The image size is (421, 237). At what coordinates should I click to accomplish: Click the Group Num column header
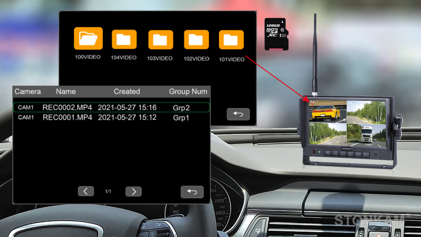coord(188,92)
